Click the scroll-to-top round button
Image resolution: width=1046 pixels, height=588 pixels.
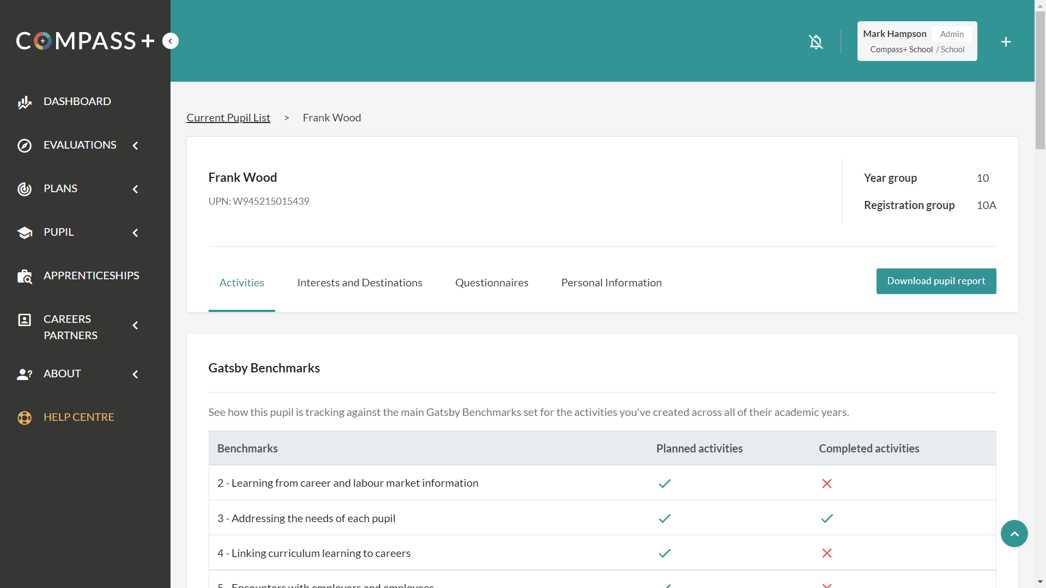pos(1014,534)
